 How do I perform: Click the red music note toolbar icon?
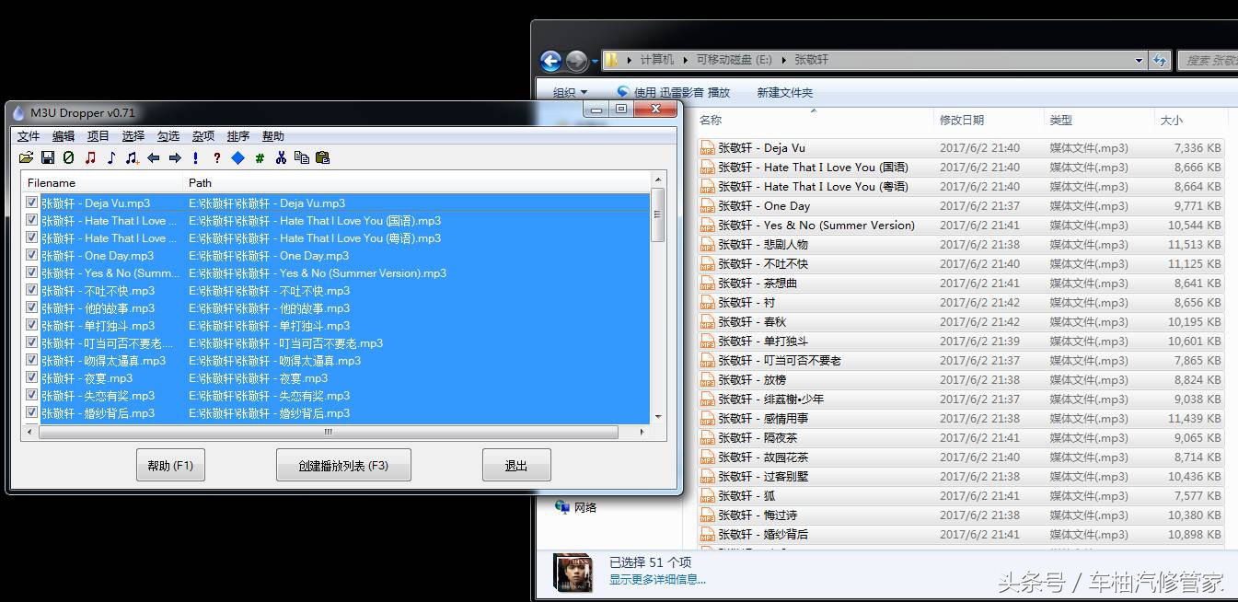coord(89,157)
